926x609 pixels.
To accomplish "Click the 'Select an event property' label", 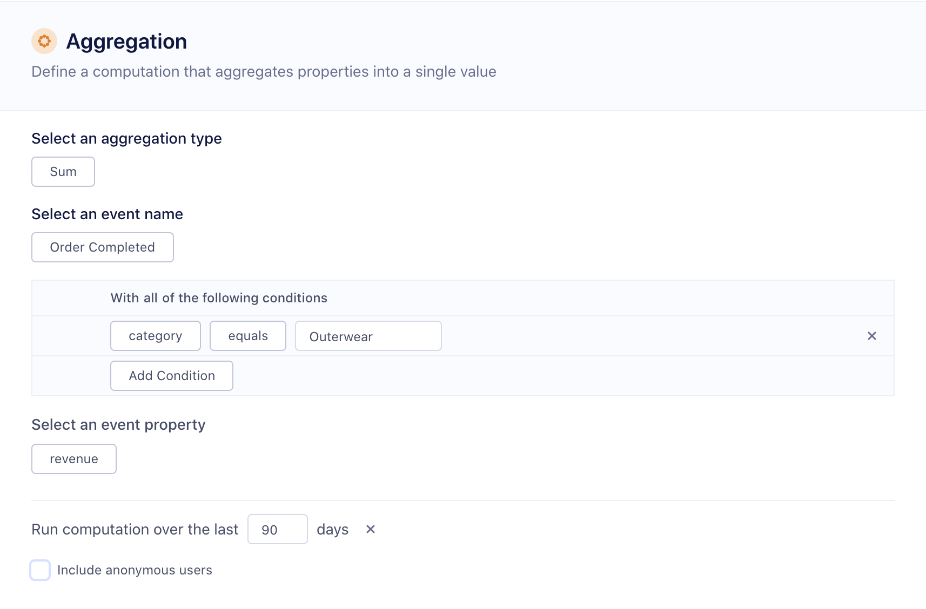I will pyautogui.click(x=118, y=425).
